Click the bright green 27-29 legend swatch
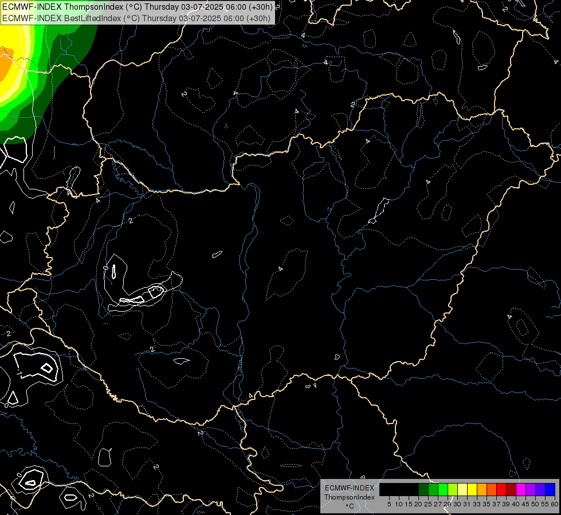The height and width of the screenshot is (515, 561). [443, 489]
